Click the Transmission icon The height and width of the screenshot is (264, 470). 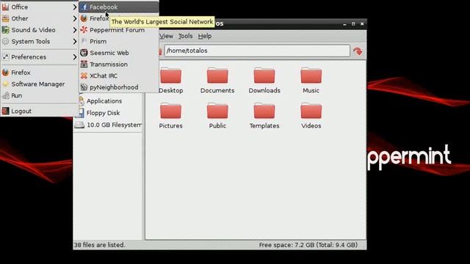(x=84, y=65)
